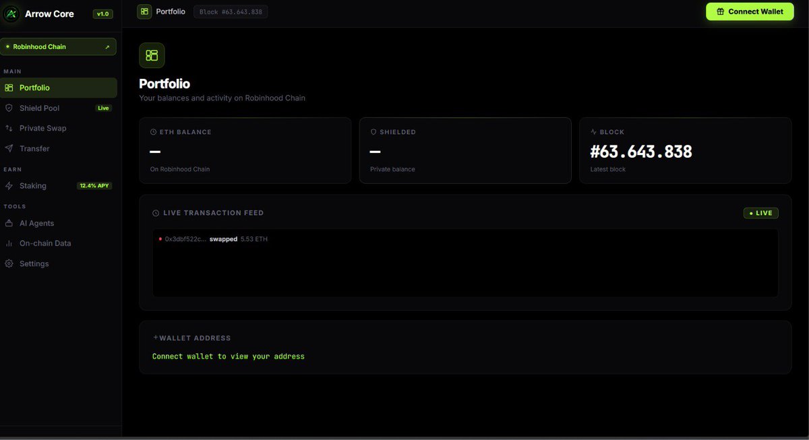The width and height of the screenshot is (809, 440).
Task: Open the Robinhood Chain network selector
Action: pos(58,46)
